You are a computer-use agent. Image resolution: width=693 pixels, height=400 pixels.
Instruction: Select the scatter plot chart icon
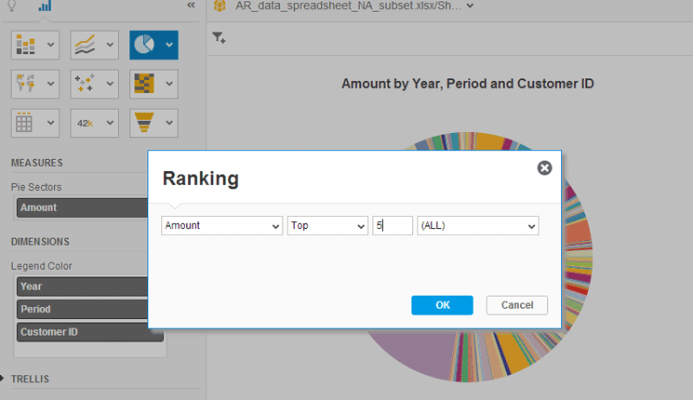pos(85,84)
